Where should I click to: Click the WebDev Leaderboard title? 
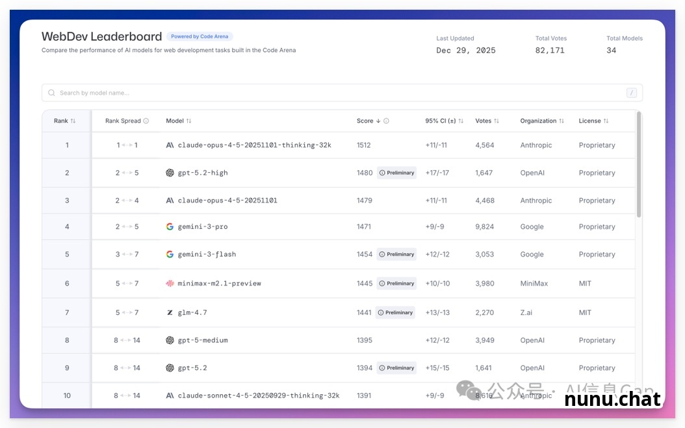(102, 36)
